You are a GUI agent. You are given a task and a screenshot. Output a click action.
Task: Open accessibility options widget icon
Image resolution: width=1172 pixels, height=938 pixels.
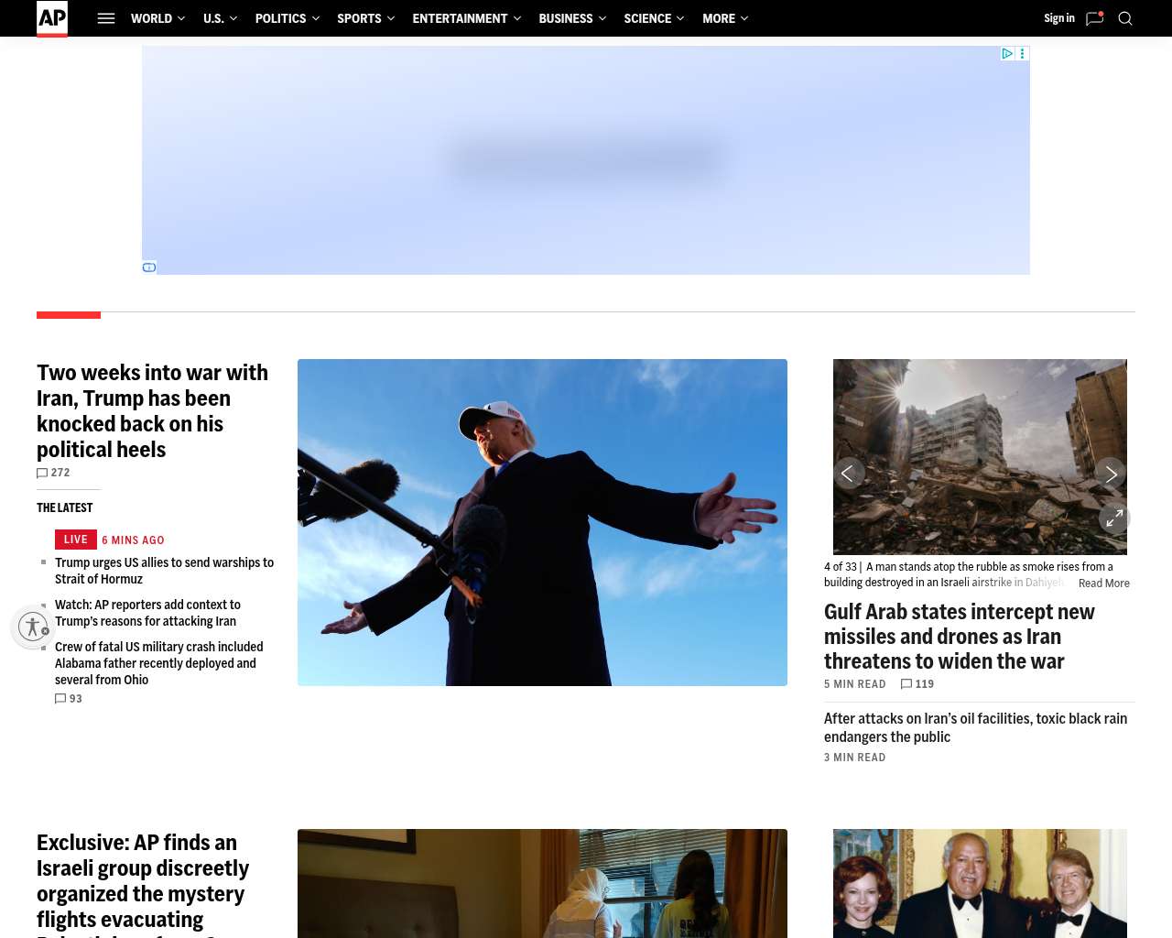33,627
